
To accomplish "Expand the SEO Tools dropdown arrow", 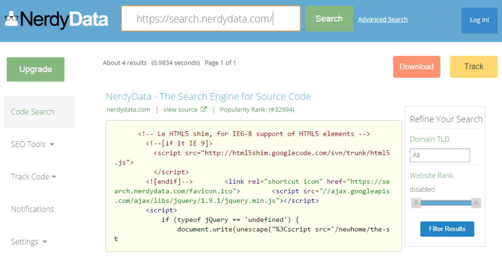I will [x=52, y=144].
